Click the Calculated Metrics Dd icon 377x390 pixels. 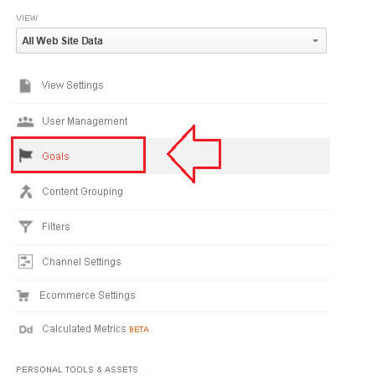(26, 330)
